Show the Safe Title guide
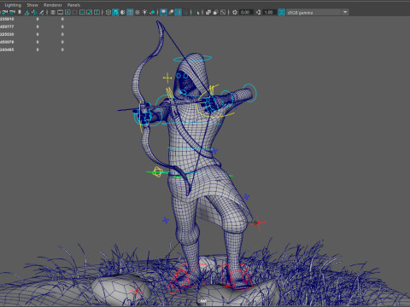 pyautogui.click(x=97, y=12)
